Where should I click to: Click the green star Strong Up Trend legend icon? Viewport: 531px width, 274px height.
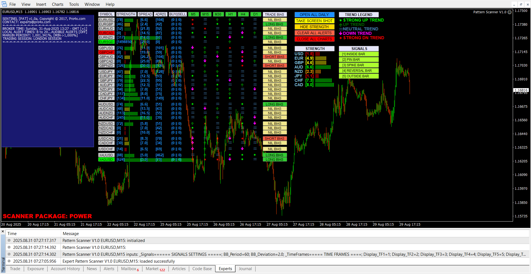click(x=341, y=20)
